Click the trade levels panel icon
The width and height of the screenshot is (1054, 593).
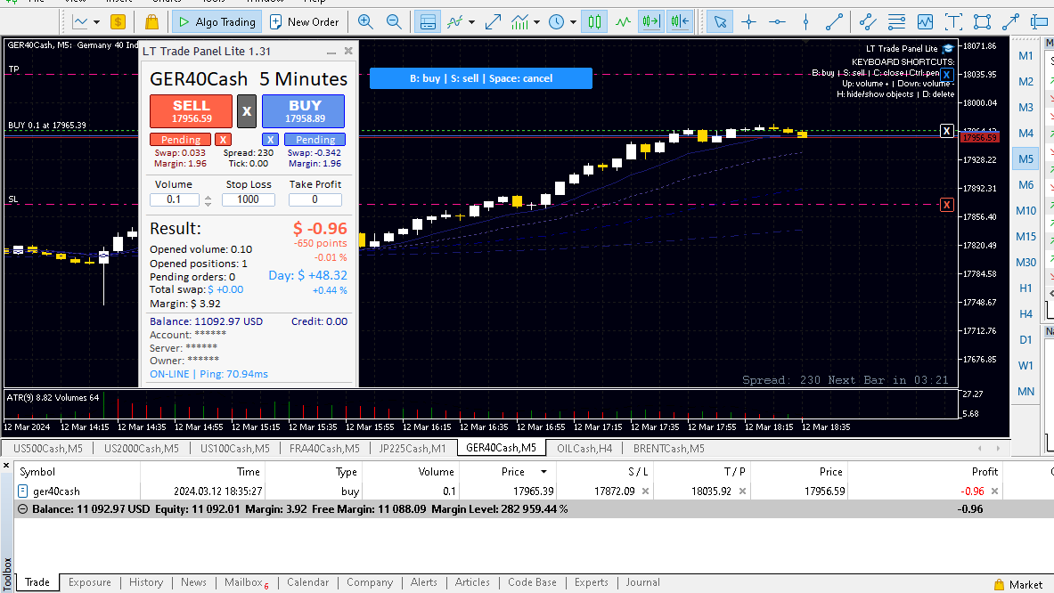pos(428,22)
